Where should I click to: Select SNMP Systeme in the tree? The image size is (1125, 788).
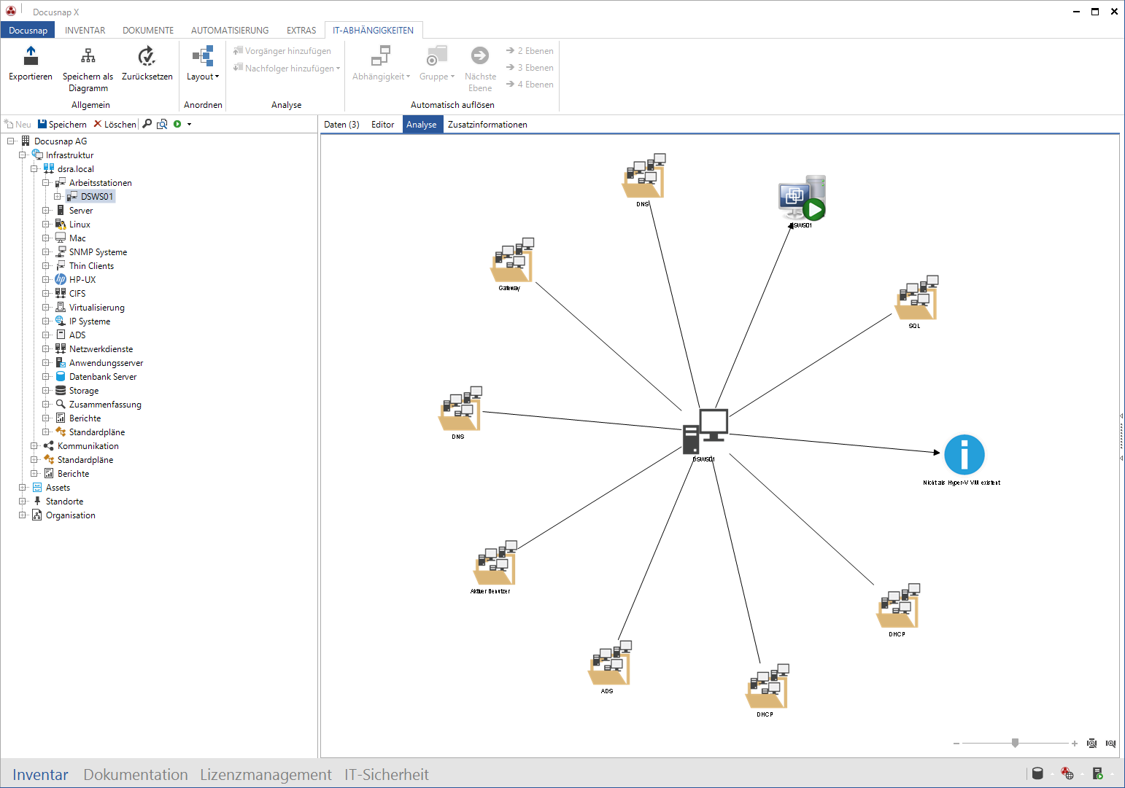(x=98, y=252)
